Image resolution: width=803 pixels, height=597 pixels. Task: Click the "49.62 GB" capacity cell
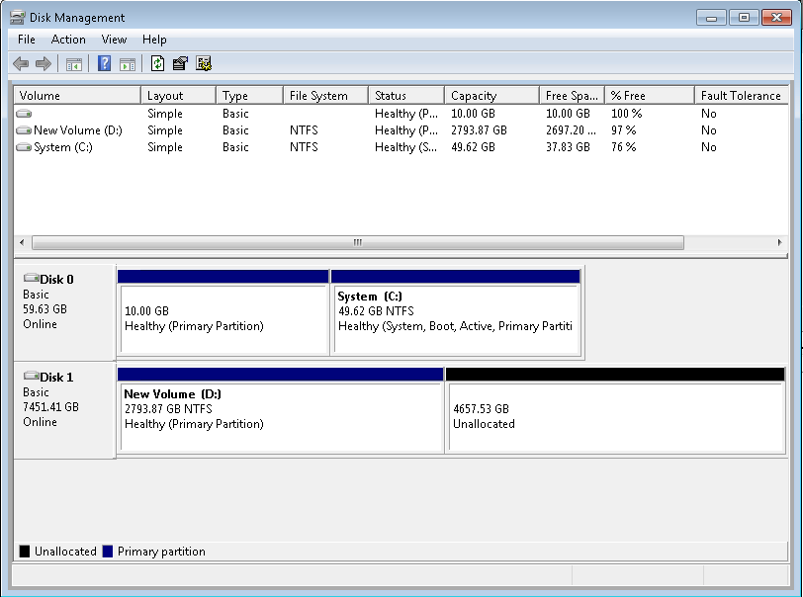473,147
